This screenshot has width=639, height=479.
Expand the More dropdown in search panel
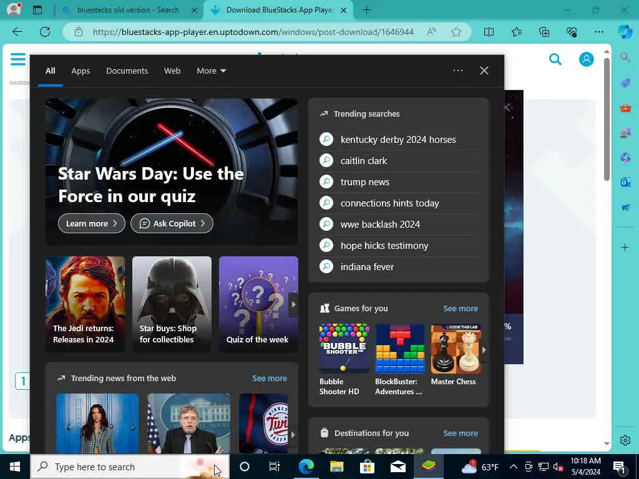pos(211,71)
